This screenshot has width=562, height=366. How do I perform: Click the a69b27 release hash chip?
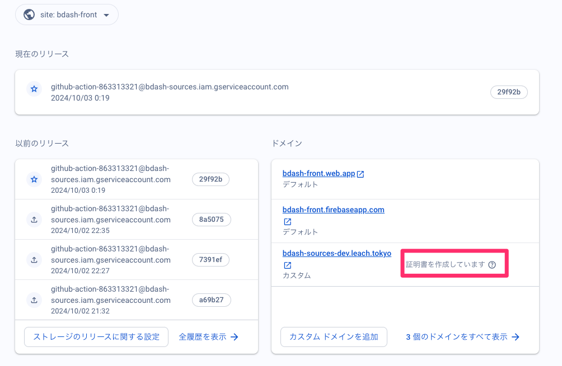[211, 300]
